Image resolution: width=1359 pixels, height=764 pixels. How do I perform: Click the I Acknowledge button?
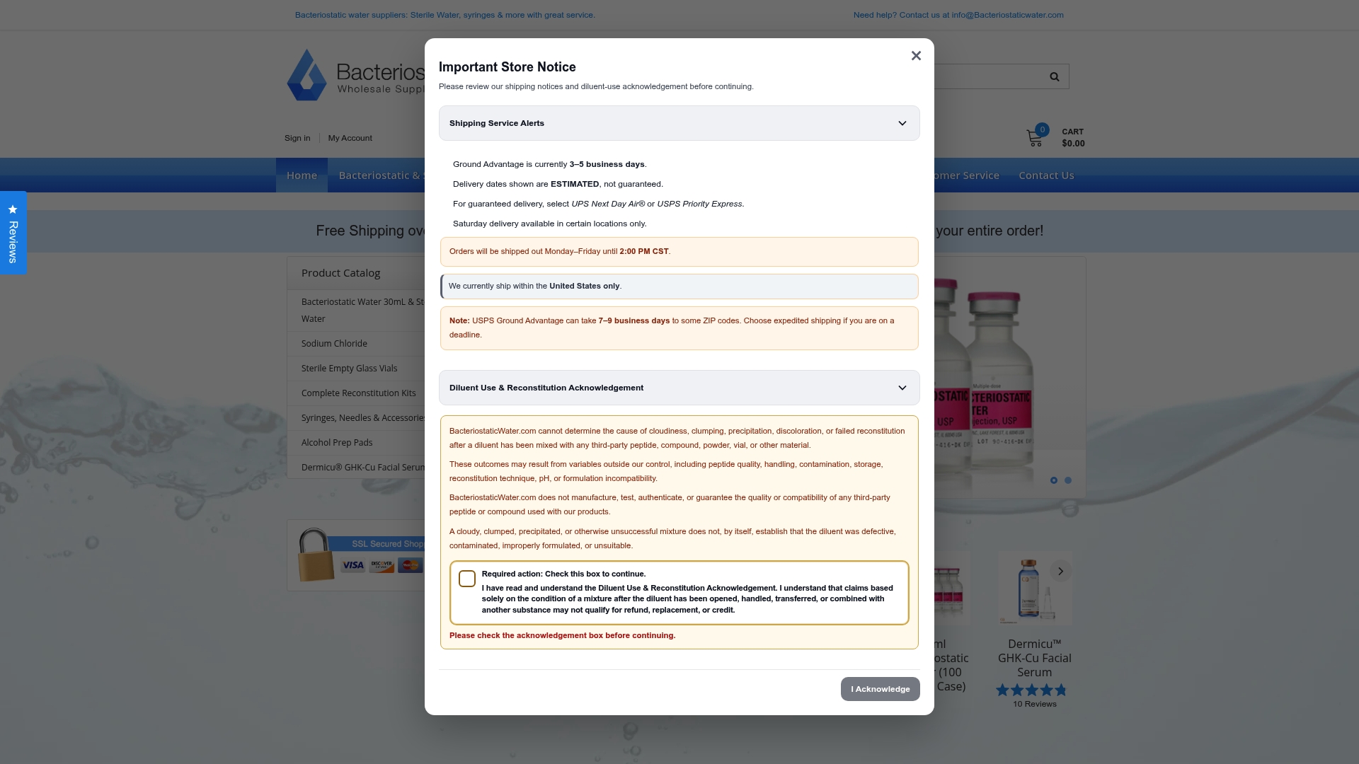(x=881, y=689)
